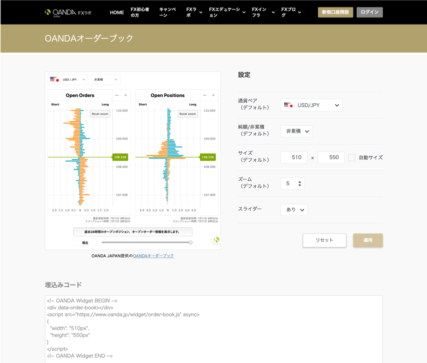The height and width of the screenshot is (363, 427).
Task: Click the green OANDA badge below charts
Action: [216, 240]
